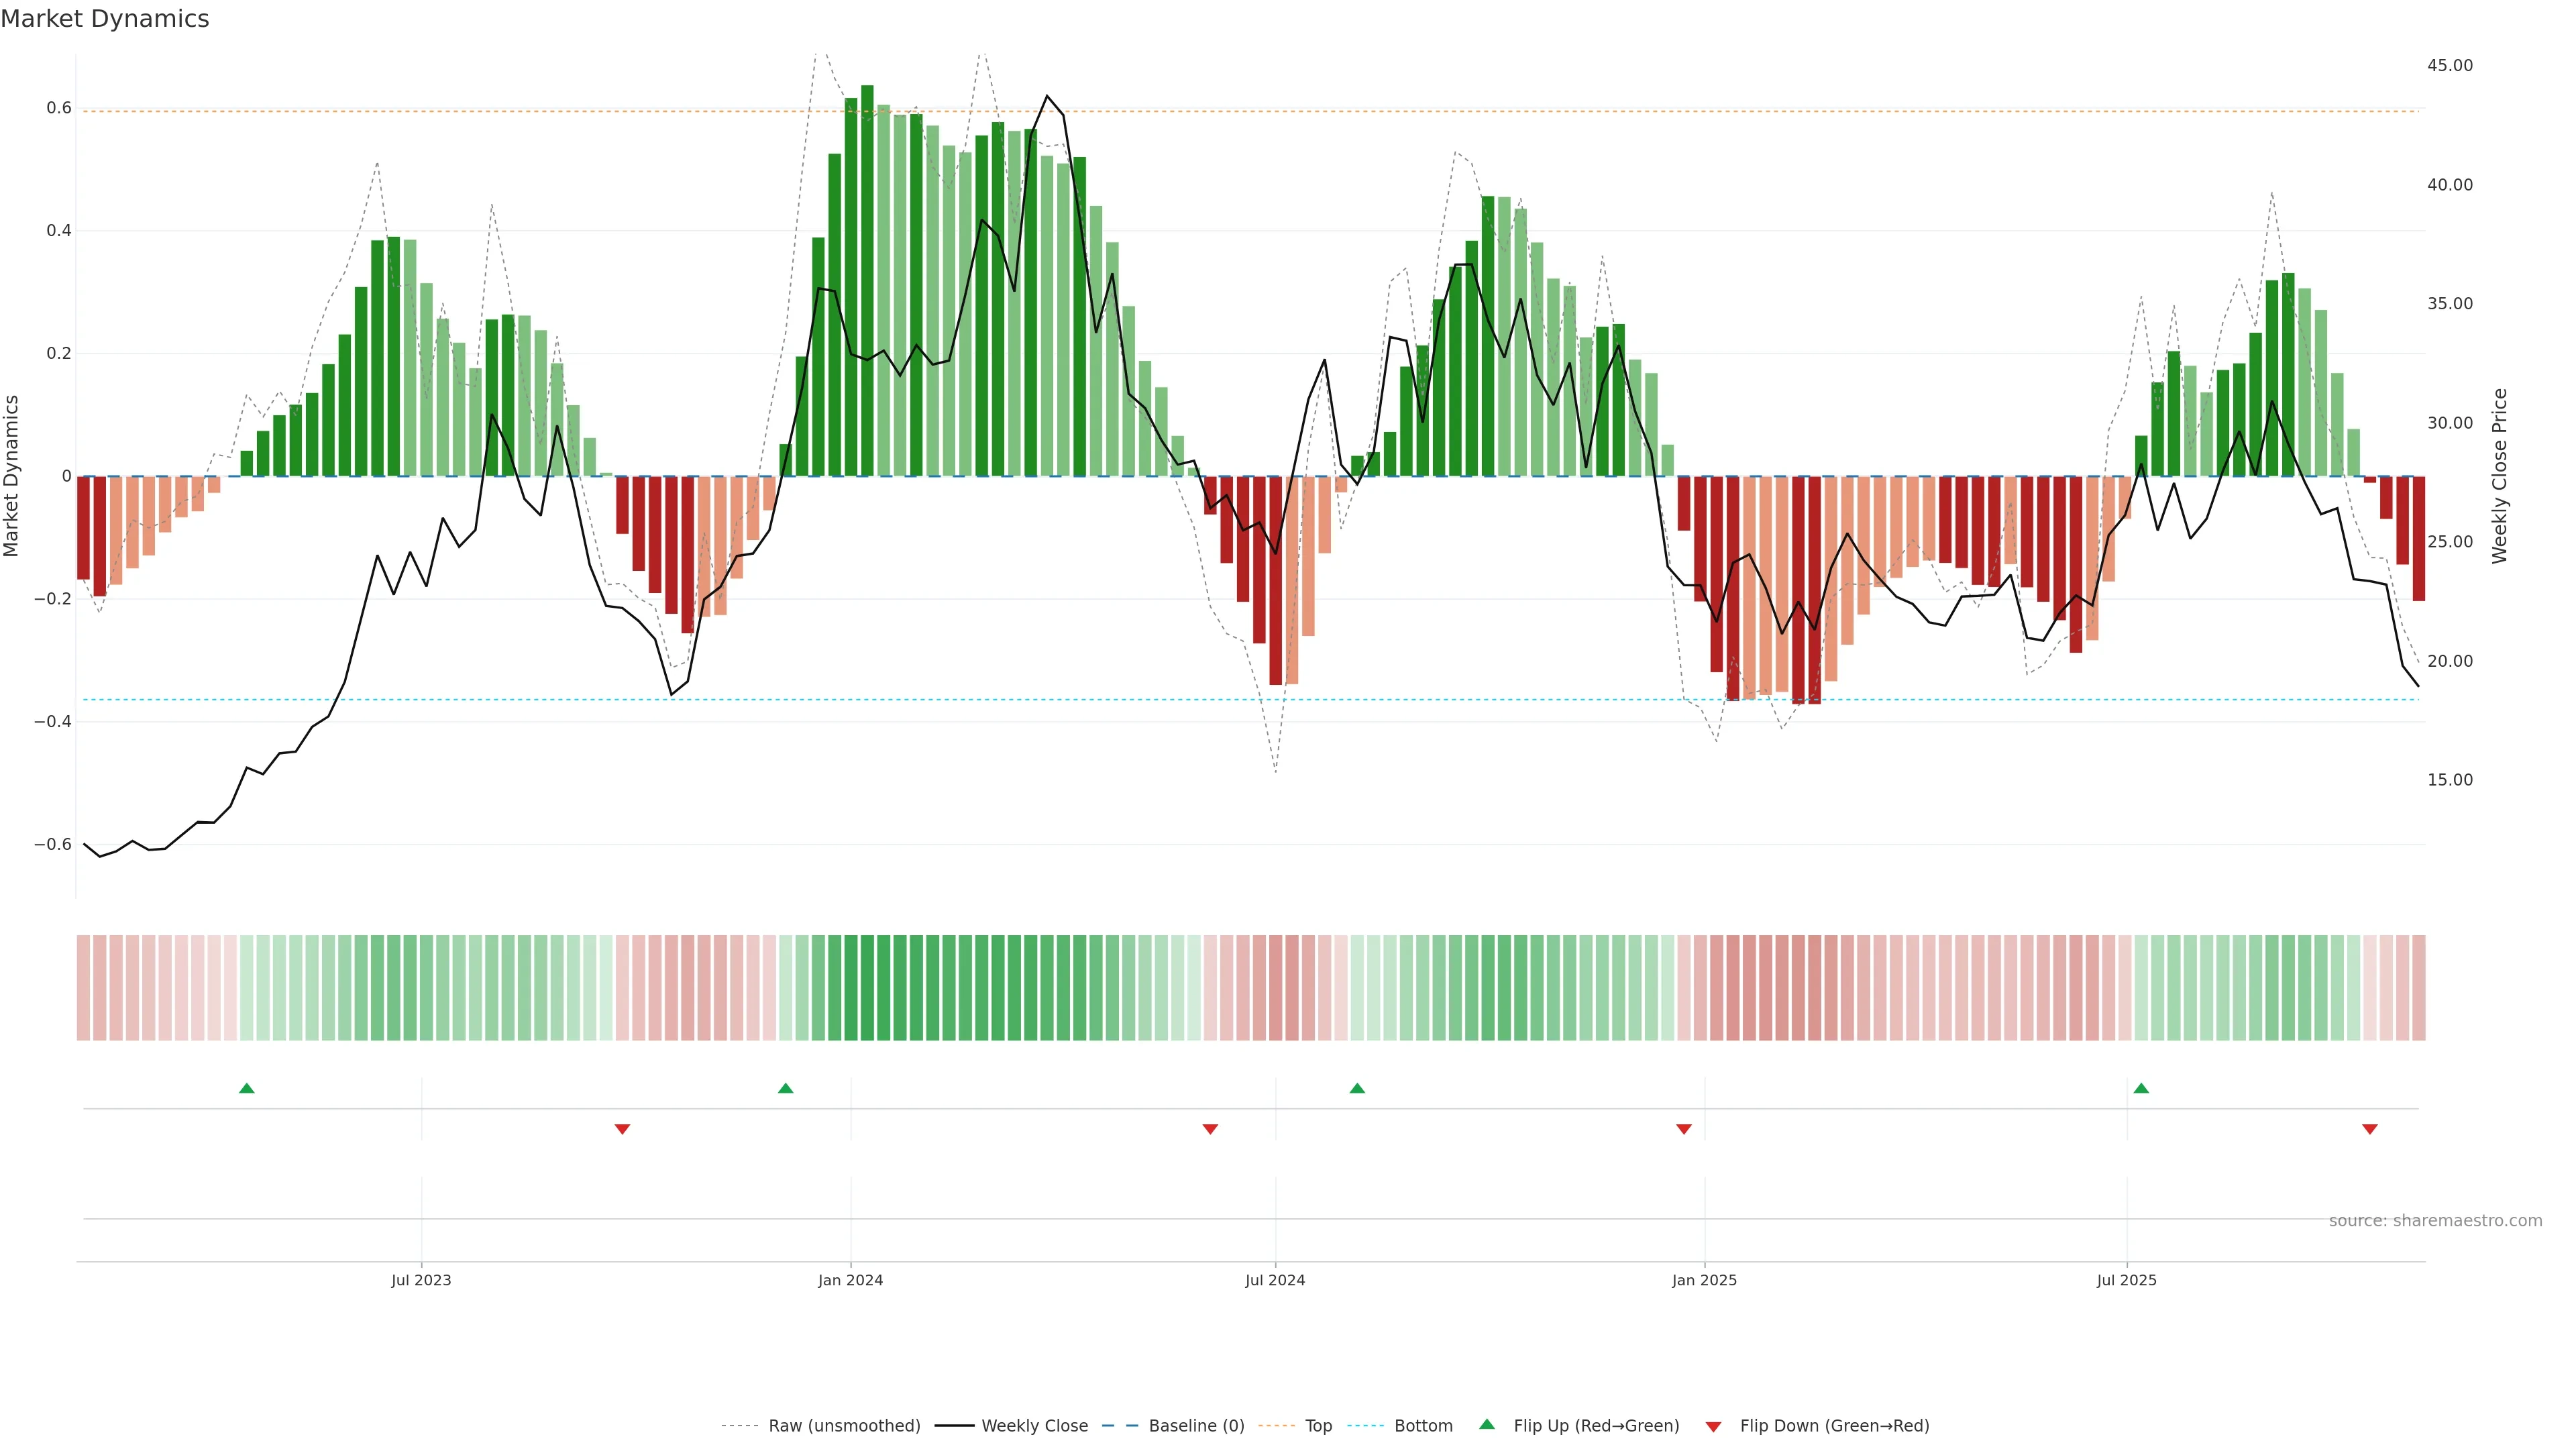Click the last red flip-down triangle marker
2576x1449 pixels.
click(2369, 1129)
